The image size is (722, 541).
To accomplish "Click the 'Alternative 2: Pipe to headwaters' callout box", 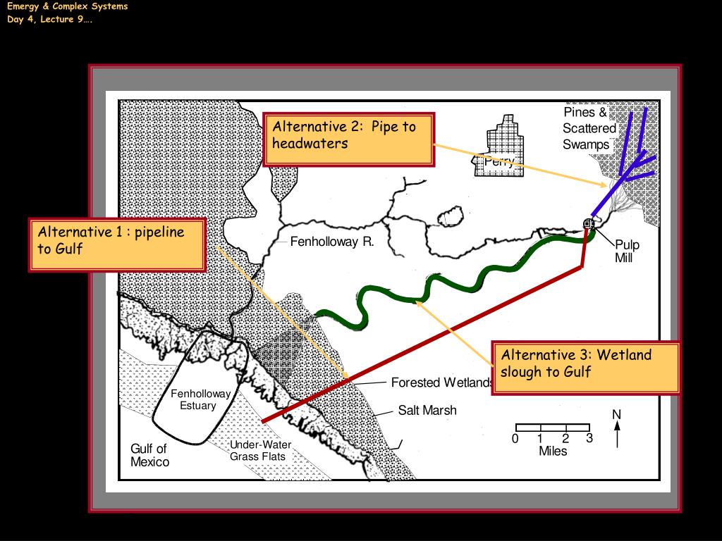I will pos(349,139).
